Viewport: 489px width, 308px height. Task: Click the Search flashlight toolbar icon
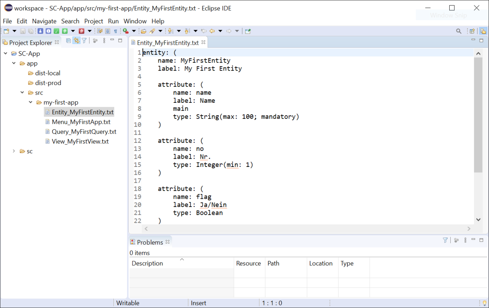(152, 31)
